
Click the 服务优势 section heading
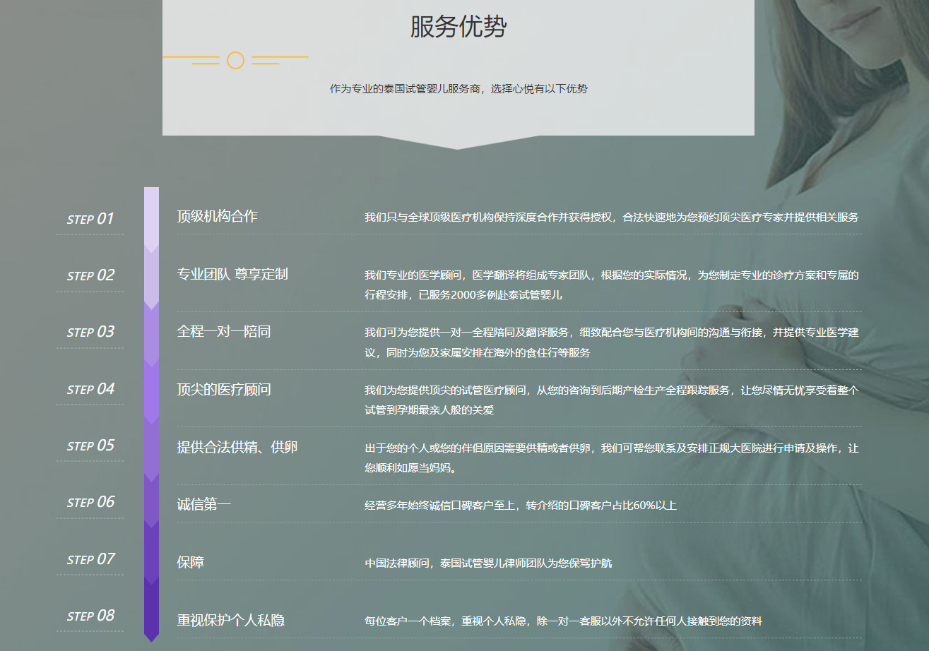point(458,27)
